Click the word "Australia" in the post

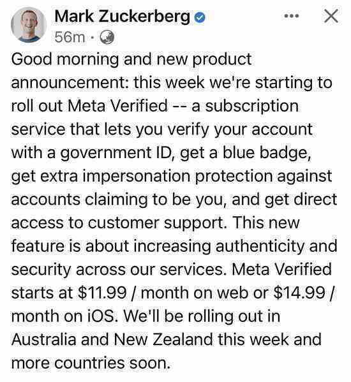point(43,339)
